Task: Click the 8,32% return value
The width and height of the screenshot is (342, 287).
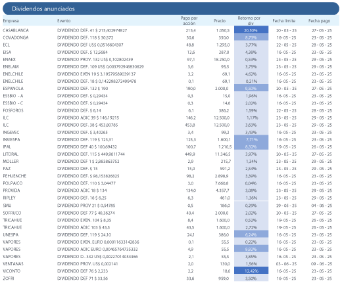Action: click(x=251, y=146)
